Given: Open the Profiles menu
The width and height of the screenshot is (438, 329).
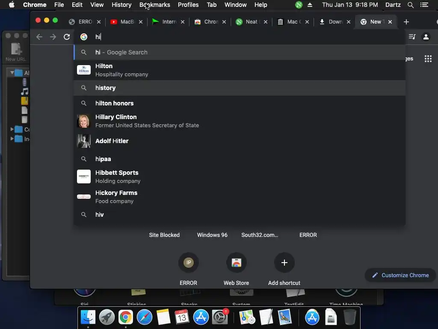Looking at the screenshot, I should 188,5.
